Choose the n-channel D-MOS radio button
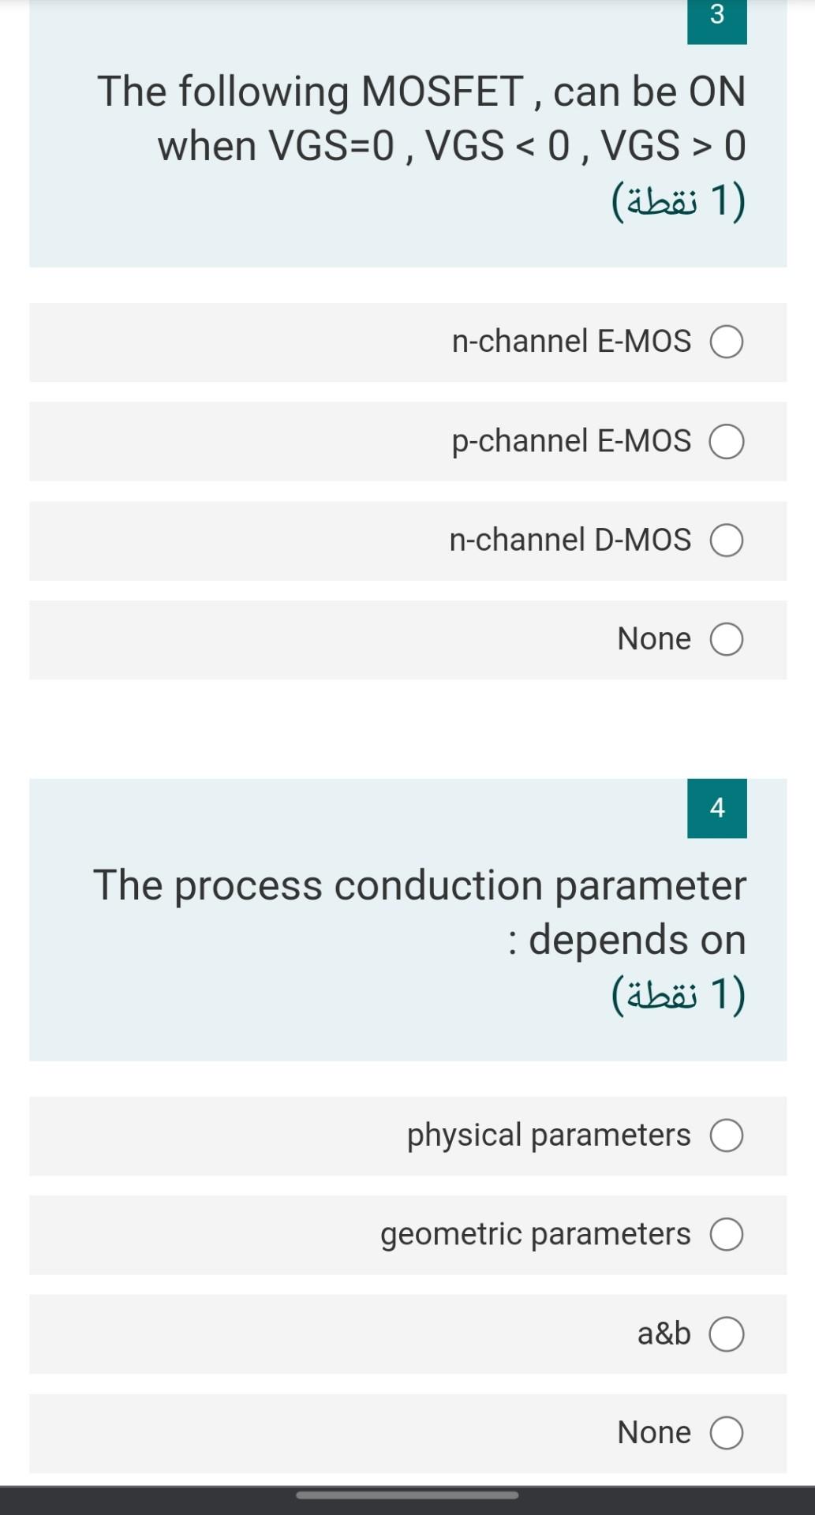This screenshot has width=815, height=1515. (x=727, y=541)
